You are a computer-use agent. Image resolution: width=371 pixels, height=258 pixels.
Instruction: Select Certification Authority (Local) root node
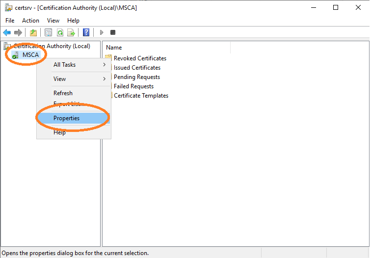pyautogui.click(x=52, y=46)
